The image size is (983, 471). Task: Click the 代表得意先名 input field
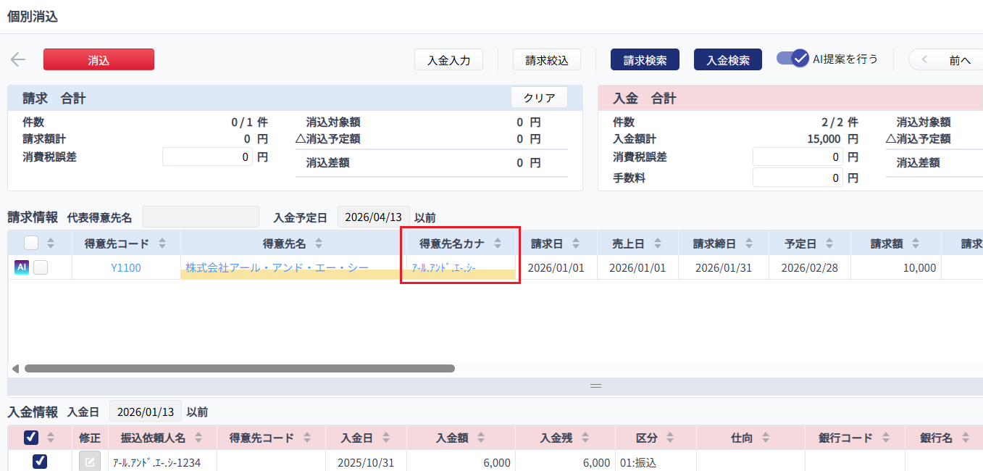[200, 217]
